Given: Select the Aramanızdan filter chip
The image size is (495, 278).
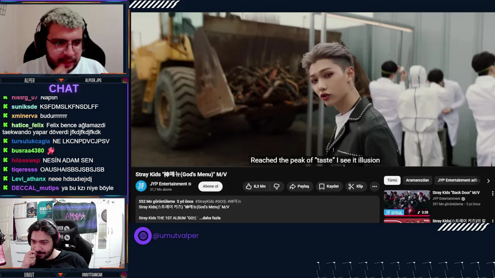Looking at the screenshot, I should 417,180.
